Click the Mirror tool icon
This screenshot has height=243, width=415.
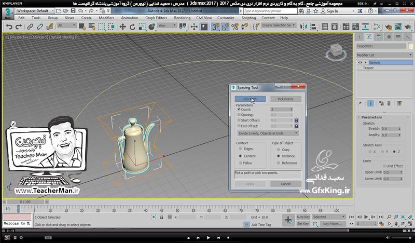pyautogui.click(x=303, y=27)
